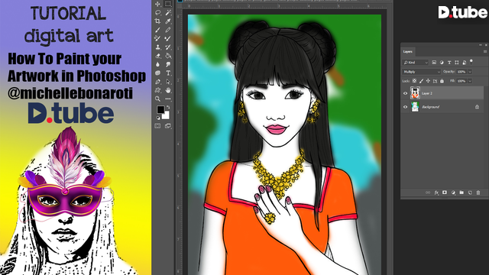Click Layer 2 thumbnail
The height and width of the screenshot is (275, 489).
point(415,93)
